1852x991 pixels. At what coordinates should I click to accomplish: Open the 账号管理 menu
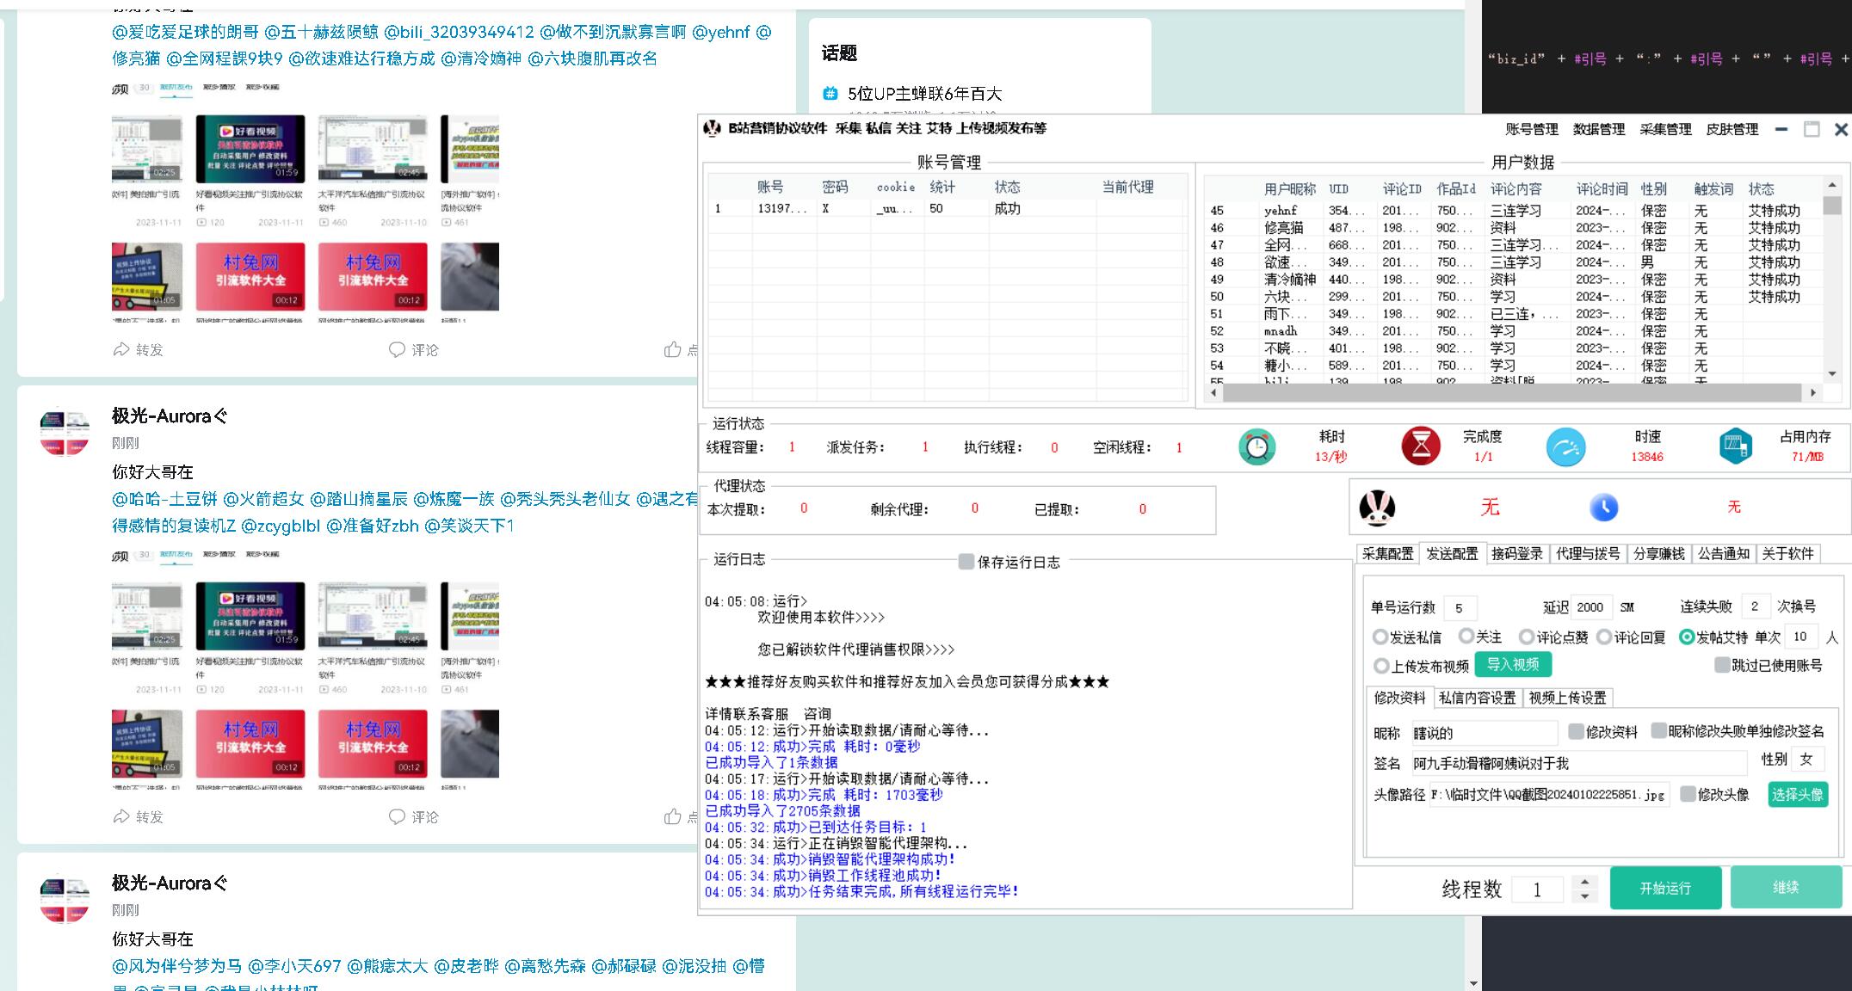pyautogui.click(x=1531, y=129)
